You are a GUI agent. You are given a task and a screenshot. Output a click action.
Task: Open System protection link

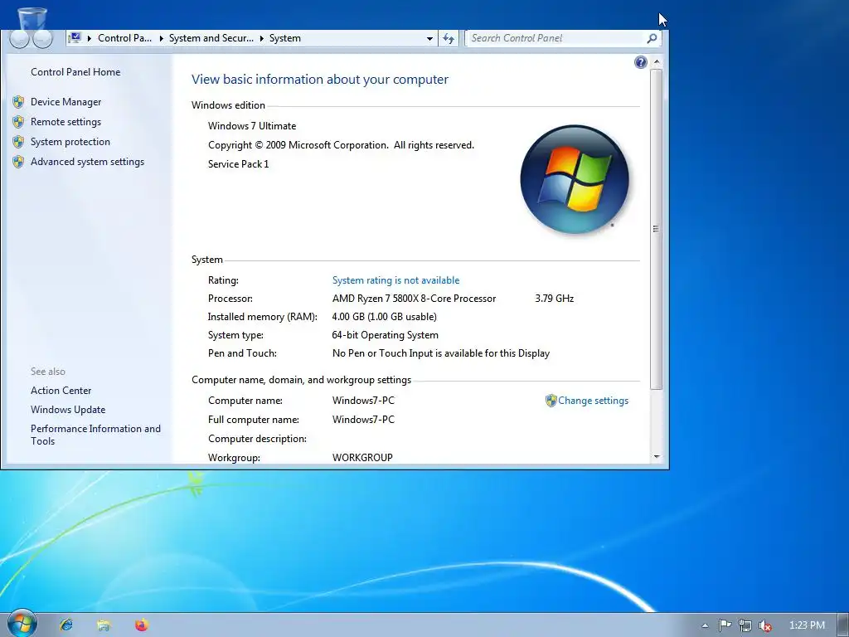click(70, 142)
